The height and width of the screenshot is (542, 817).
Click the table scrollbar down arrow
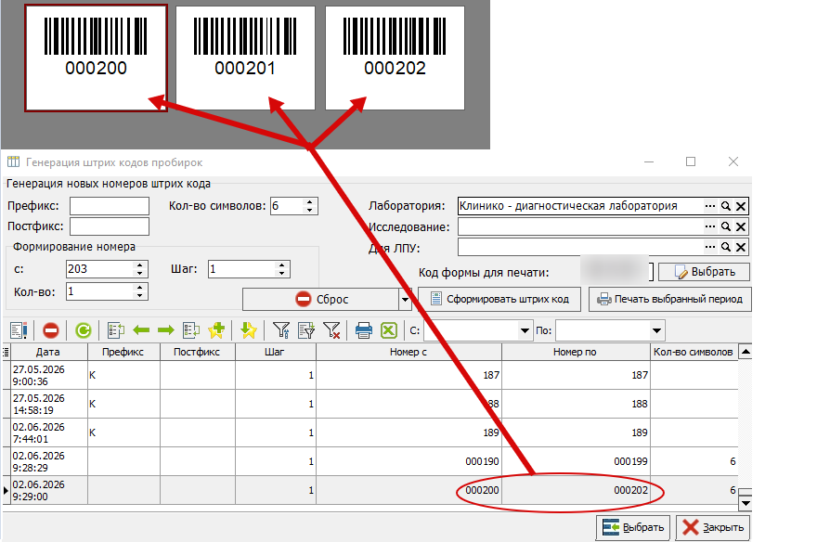point(746,503)
